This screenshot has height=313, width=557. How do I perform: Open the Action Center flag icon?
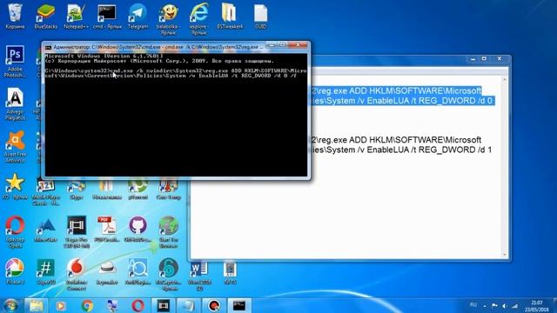tap(494, 305)
